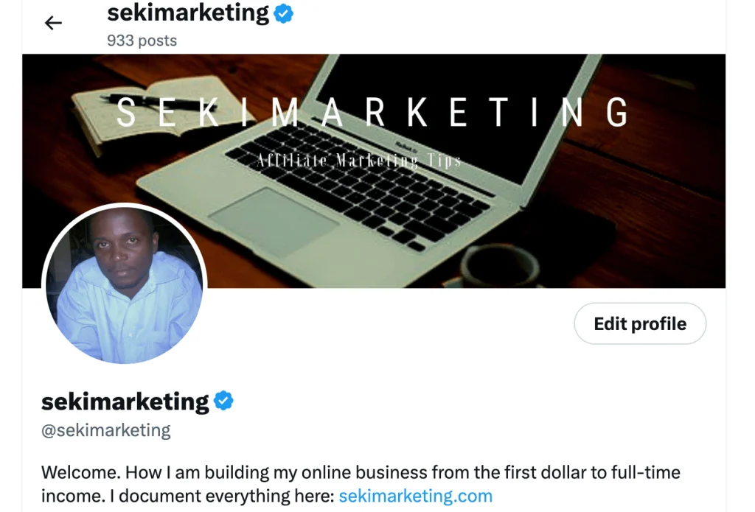755x512 pixels.
Task: Click the laptop trackpad in the banner image
Action: tap(274, 221)
